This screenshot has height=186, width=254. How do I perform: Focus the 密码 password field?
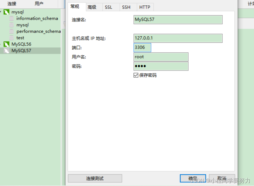161,66
